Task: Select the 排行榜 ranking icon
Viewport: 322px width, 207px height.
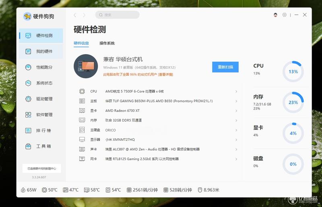Action: [x=28, y=130]
